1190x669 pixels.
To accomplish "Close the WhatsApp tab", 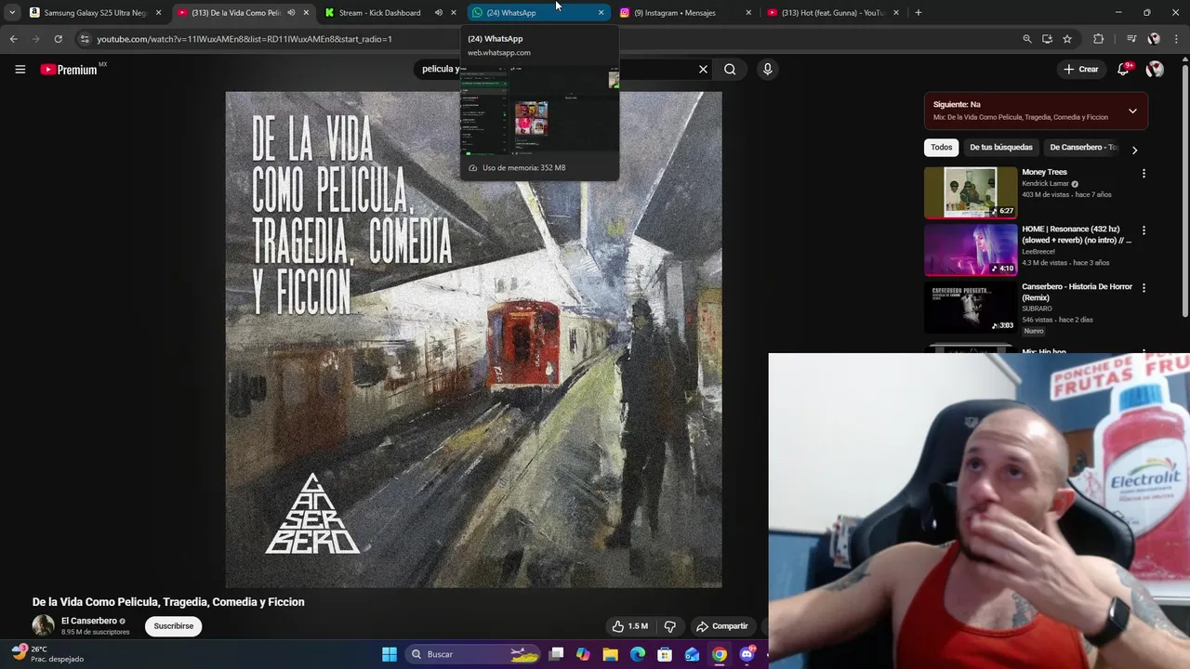I will point(601,12).
